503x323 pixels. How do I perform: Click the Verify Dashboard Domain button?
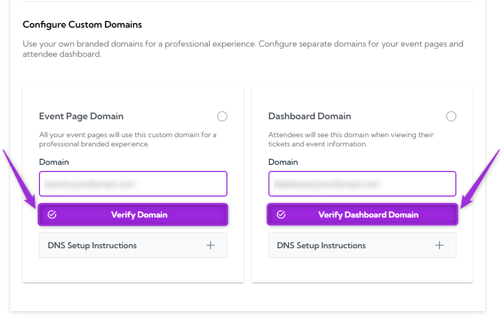coord(362,214)
